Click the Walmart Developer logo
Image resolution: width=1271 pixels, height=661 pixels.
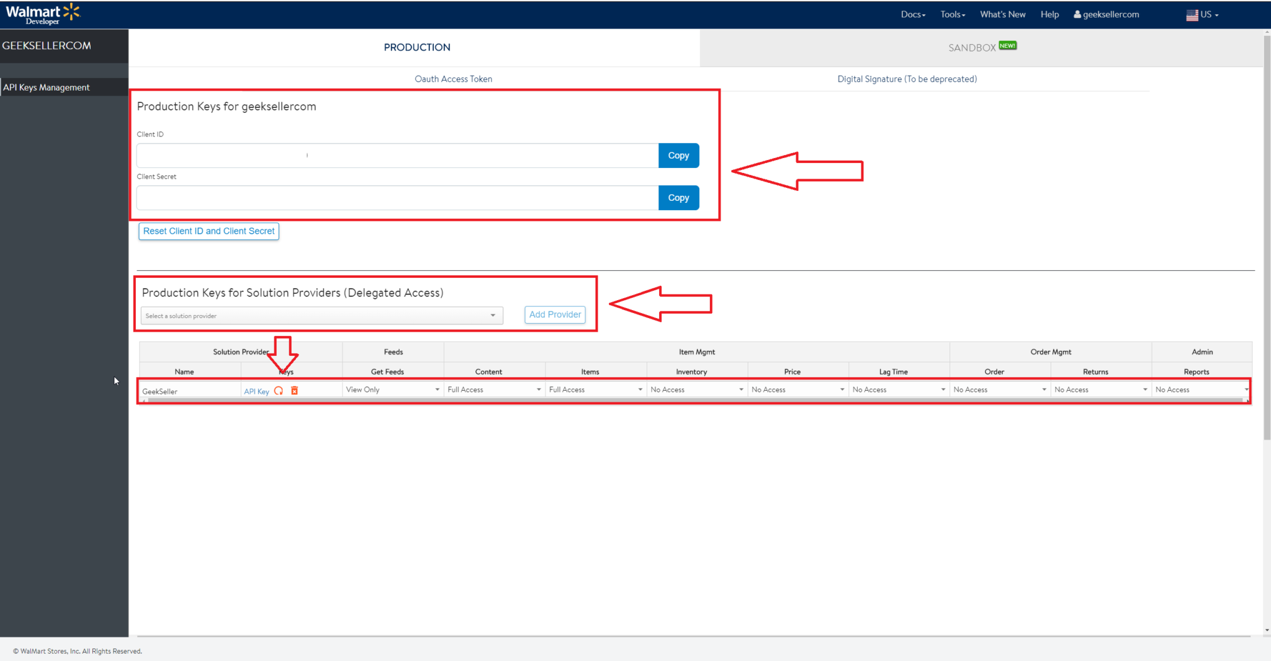click(43, 14)
